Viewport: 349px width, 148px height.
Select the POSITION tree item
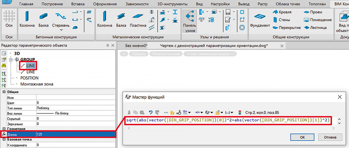point(29,78)
